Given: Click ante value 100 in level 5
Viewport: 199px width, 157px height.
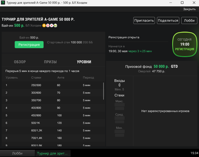Looking at the screenshot, I should pos(59,115).
